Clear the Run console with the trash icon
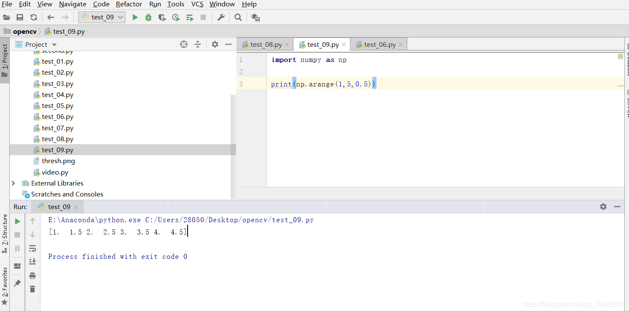This screenshot has width=629, height=312. tap(32, 289)
